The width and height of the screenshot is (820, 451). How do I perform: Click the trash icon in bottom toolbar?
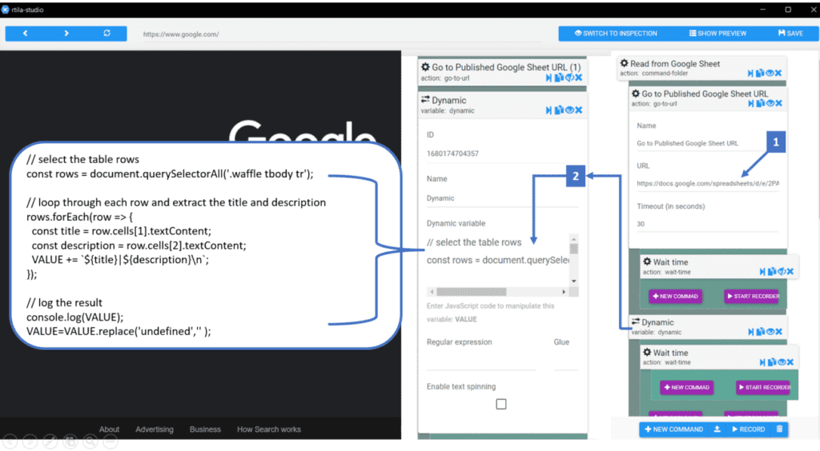click(x=779, y=429)
